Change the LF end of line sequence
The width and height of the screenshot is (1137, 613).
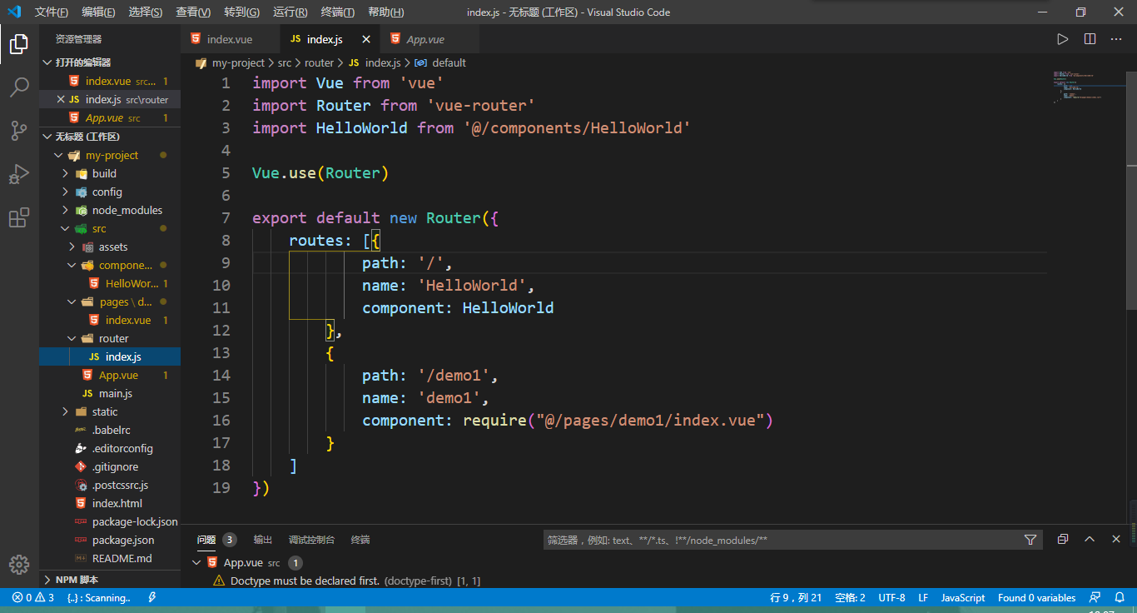(923, 598)
